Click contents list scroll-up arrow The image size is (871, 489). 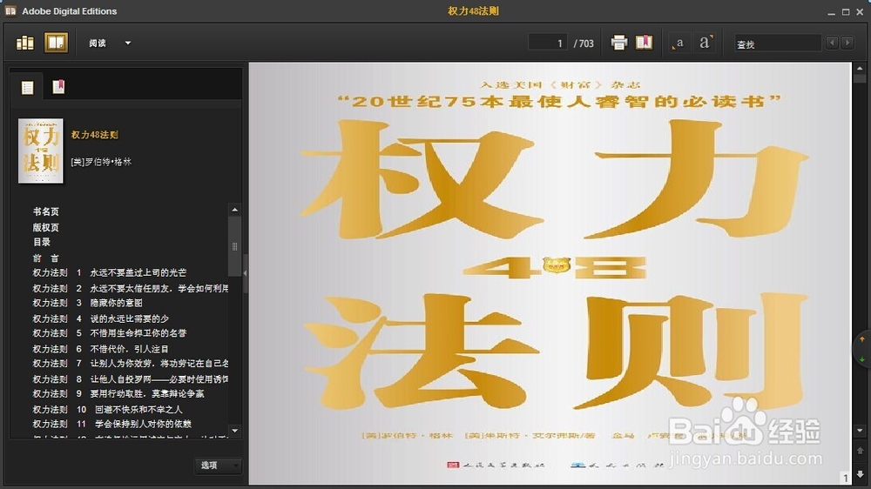[x=234, y=210]
